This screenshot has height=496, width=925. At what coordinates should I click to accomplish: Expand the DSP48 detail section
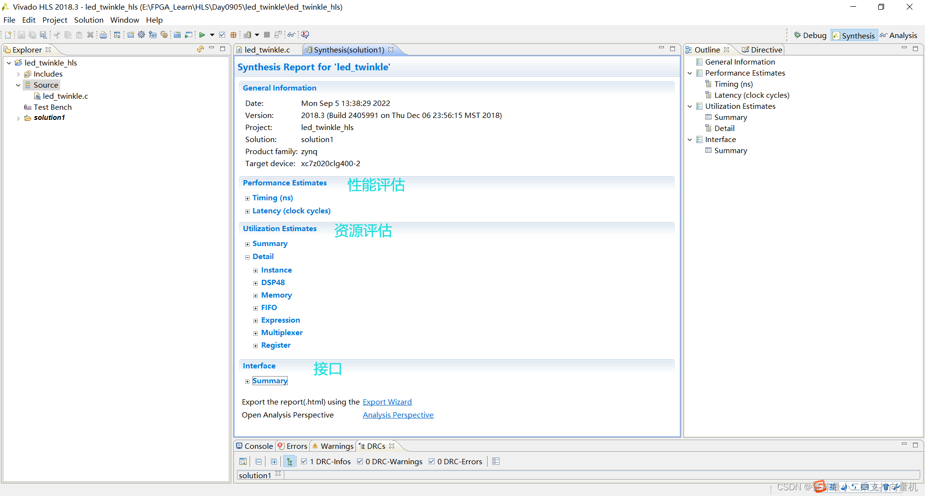(x=256, y=283)
